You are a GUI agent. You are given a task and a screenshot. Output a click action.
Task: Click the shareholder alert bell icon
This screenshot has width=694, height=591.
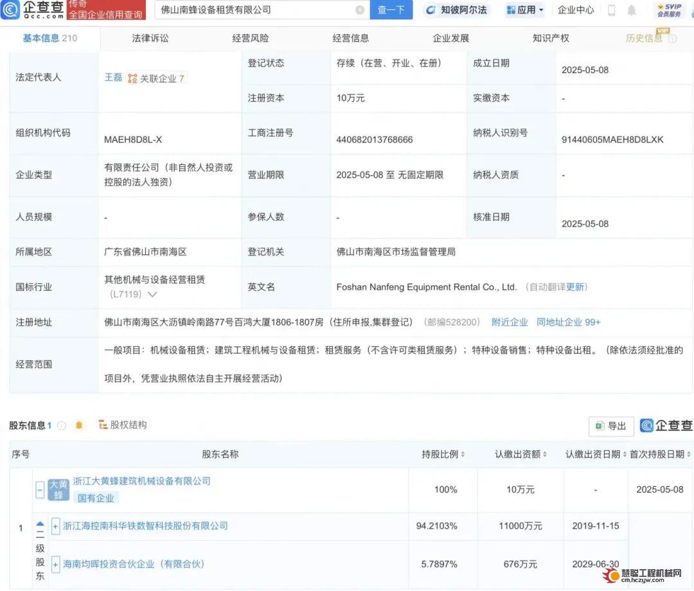coord(79,425)
